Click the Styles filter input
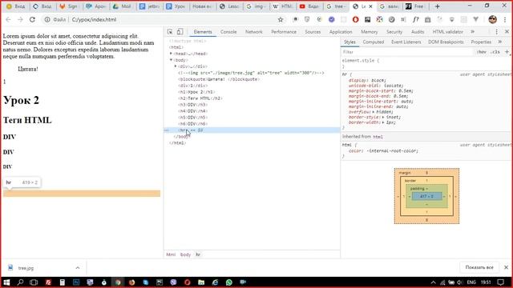 click(x=406, y=52)
